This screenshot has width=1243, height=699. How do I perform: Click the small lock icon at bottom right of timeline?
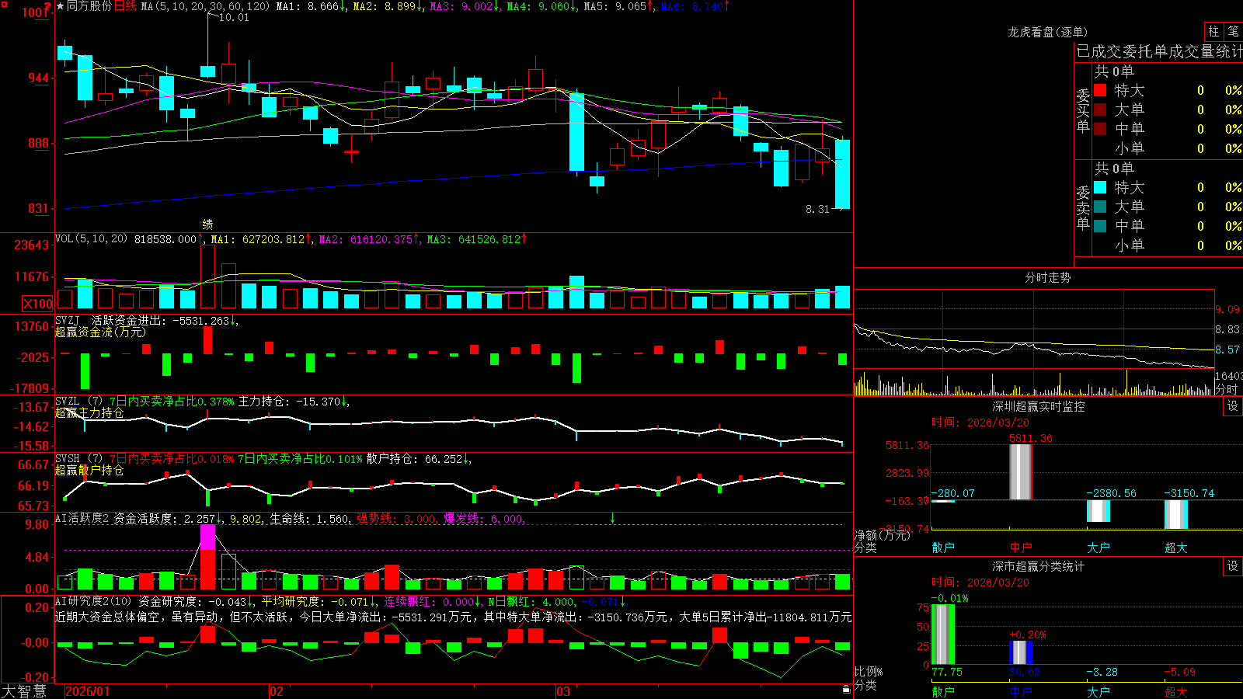[846, 690]
